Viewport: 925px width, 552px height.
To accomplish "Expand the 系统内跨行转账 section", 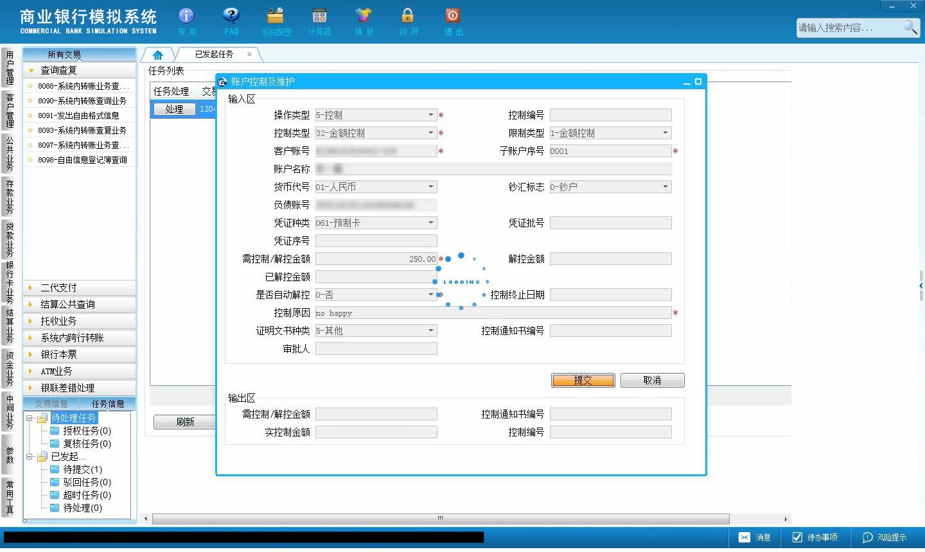I will click(79, 338).
